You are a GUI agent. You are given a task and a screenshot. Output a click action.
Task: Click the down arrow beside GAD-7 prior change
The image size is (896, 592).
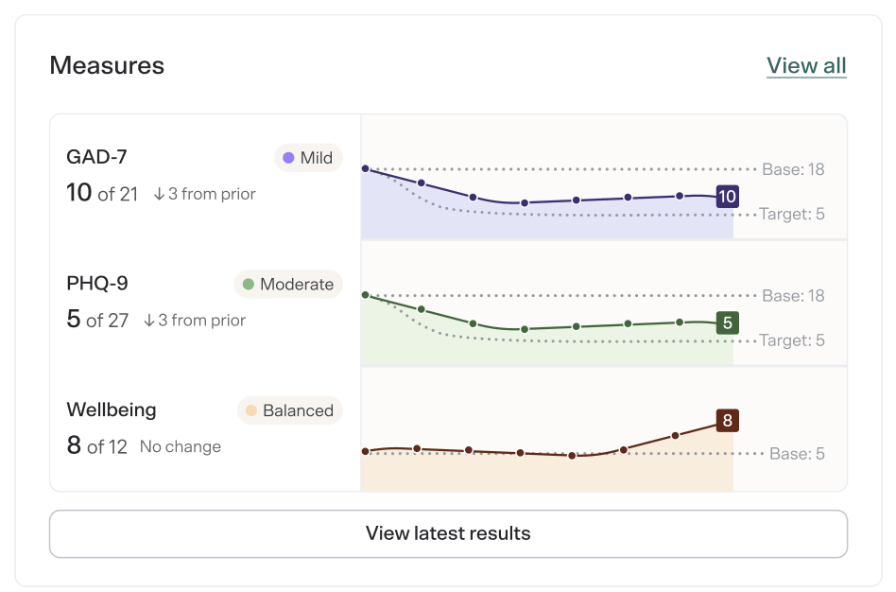pyautogui.click(x=160, y=195)
